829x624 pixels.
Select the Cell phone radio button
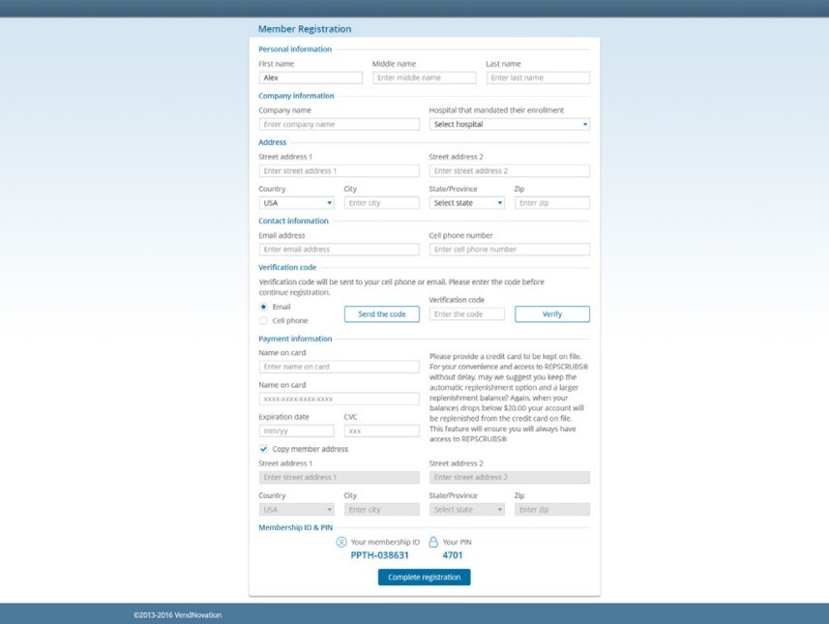(x=264, y=320)
